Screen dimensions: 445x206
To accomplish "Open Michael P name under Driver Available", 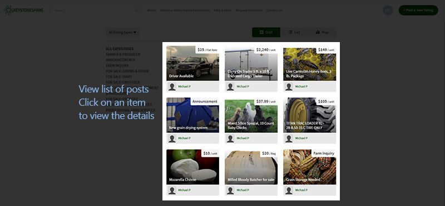I will (x=184, y=86).
